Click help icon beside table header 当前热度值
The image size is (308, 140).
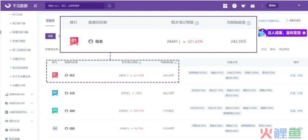tap(175, 63)
